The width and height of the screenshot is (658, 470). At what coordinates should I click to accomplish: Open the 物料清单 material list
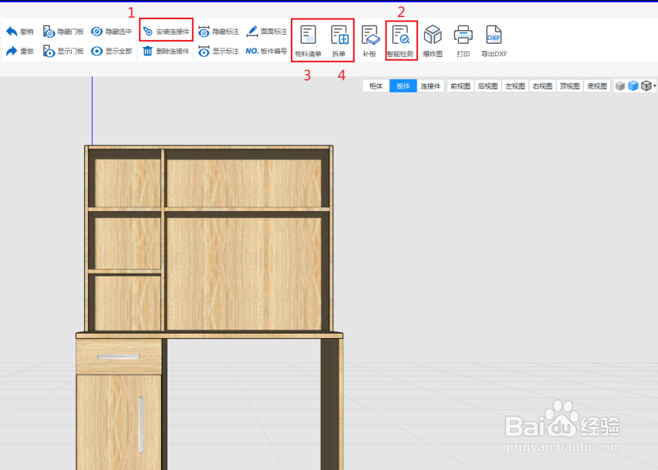pos(308,41)
